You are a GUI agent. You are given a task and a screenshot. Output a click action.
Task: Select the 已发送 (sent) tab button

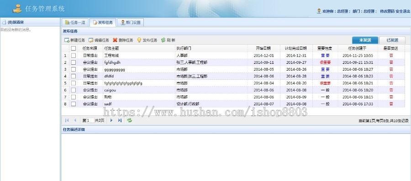pyautogui.click(x=392, y=40)
